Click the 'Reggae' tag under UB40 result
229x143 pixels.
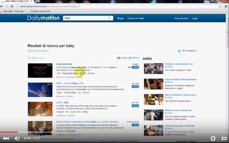60,112
